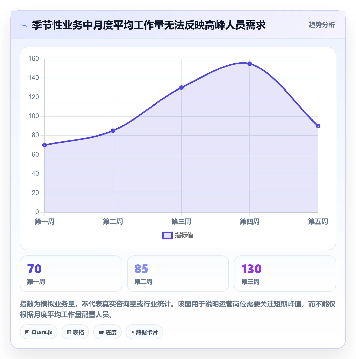The image size is (356, 359).
Task: Click the 第二周 x-axis label
Action: pos(113,222)
